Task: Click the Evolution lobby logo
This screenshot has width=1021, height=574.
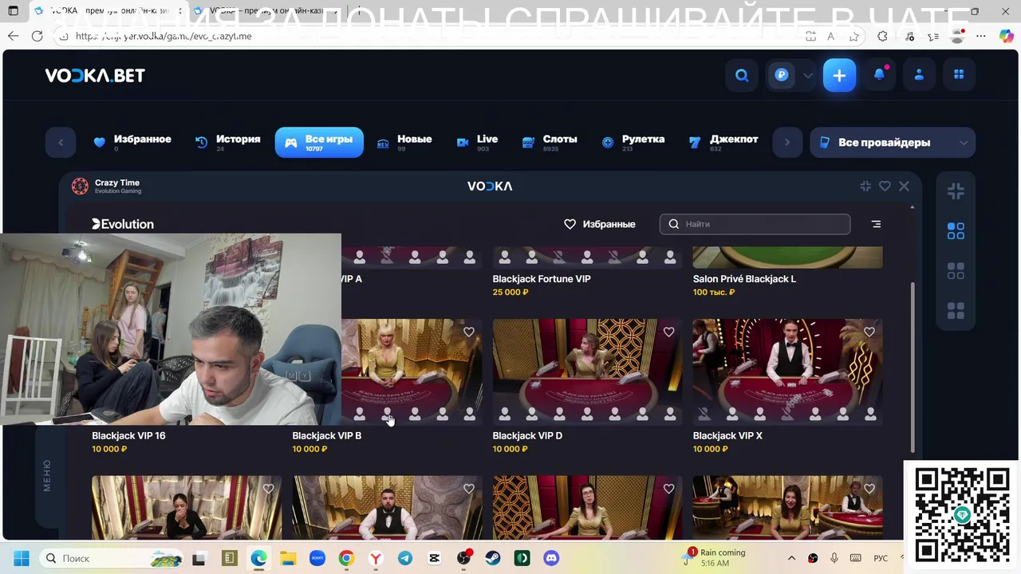Action: 123,224
